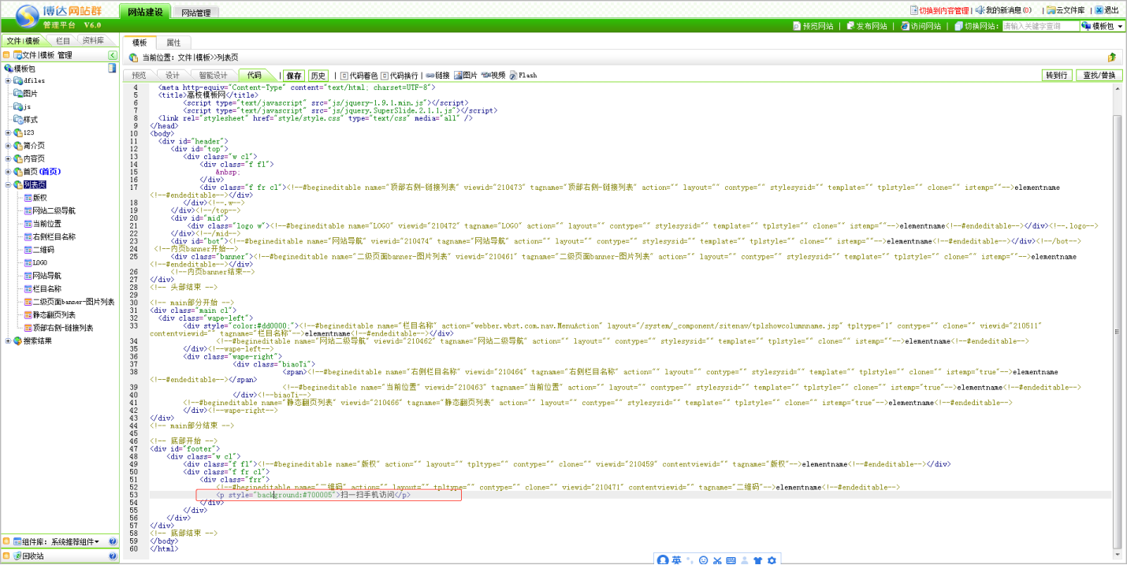Open the 模板包 dropdown in top bar
Image resolution: width=1127 pixels, height=565 pixels.
[1102, 26]
